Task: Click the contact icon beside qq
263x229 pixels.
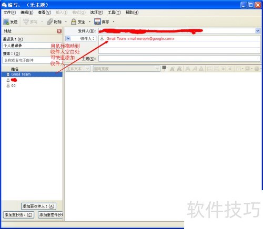Action: (x=8, y=85)
